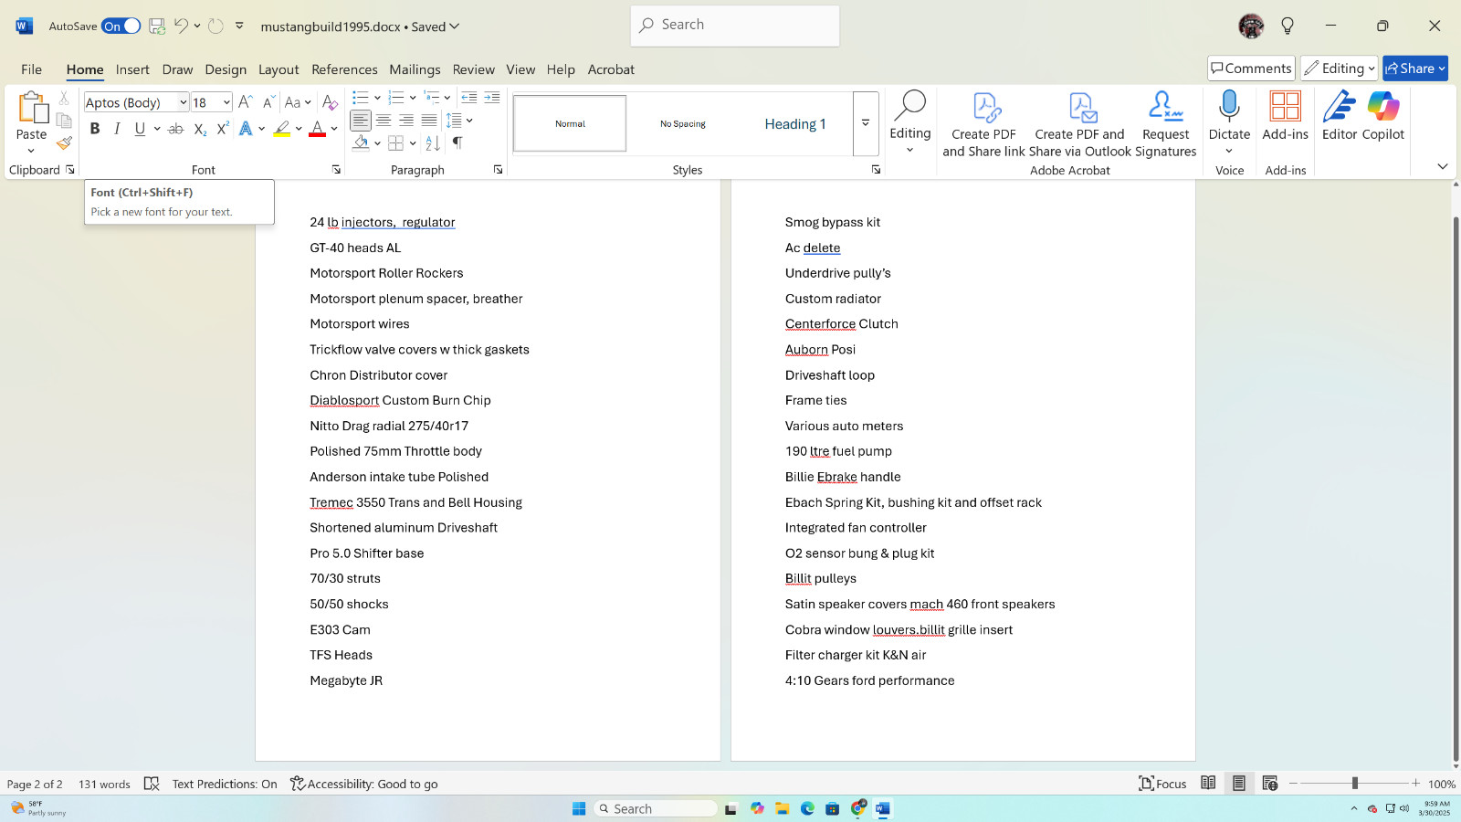Switch to the Insert tab
The height and width of the screenshot is (822, 1461).
click(x=132, y=69)
